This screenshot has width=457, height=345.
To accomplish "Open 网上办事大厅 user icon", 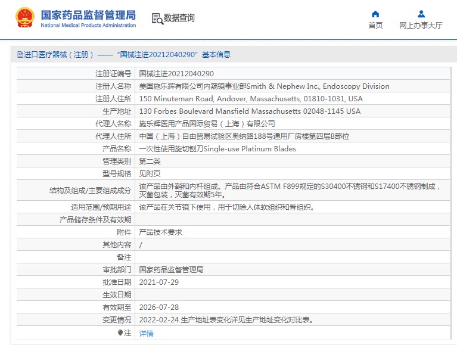I will point(421,14).
